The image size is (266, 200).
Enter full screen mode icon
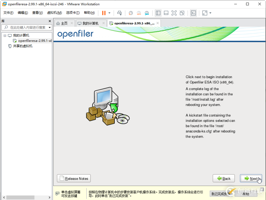[x=174, y=13]
